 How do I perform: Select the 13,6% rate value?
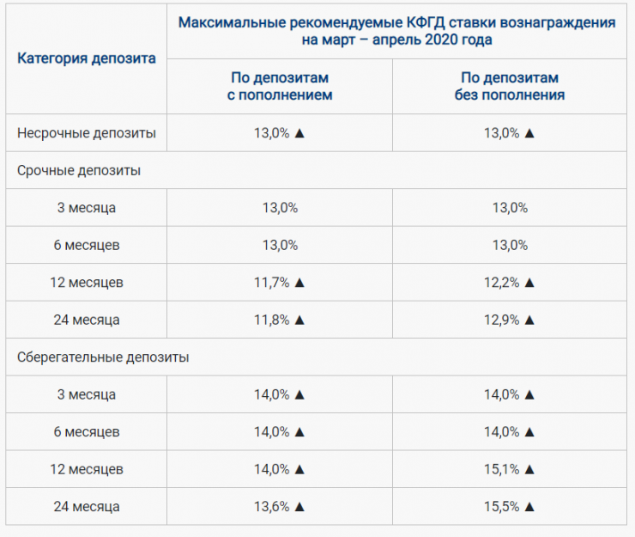click(272, 506)
